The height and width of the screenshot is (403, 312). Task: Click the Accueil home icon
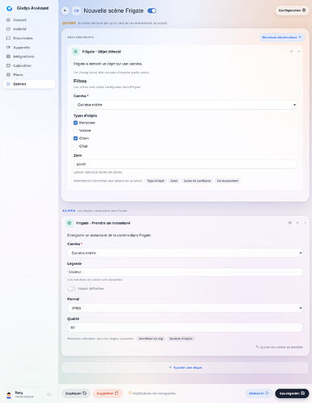[x=8, y=19]
